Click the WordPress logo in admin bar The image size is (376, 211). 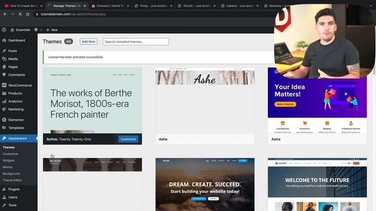tap(4, 30)
